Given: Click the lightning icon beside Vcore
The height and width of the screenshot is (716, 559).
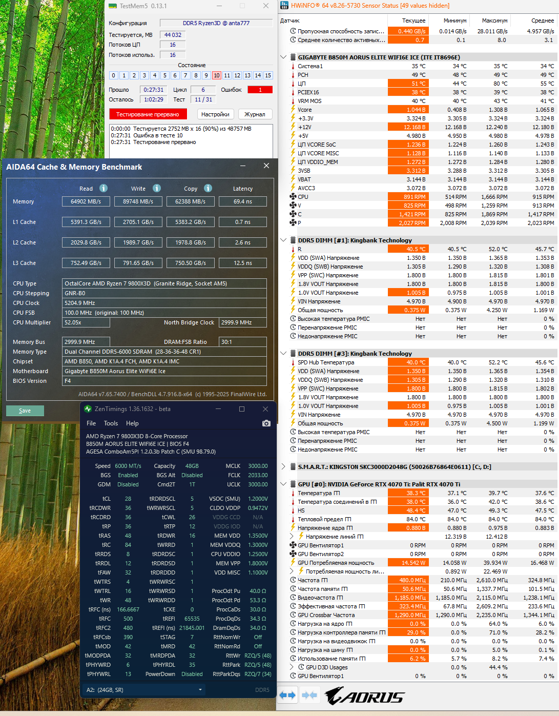Looking at the screenshot, I should tap(293, 110).
